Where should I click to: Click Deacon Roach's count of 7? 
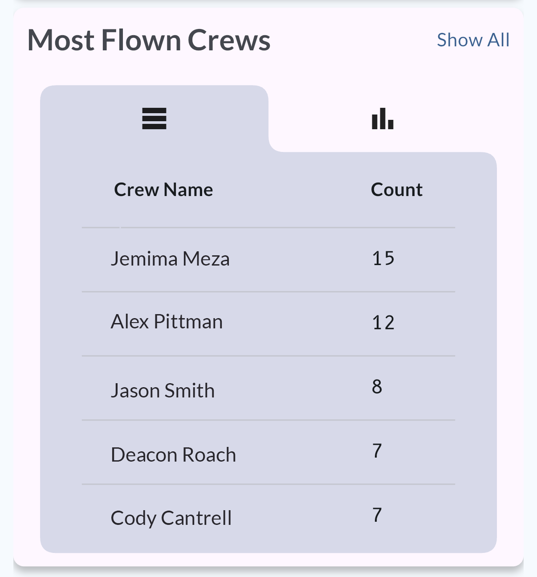377,451
